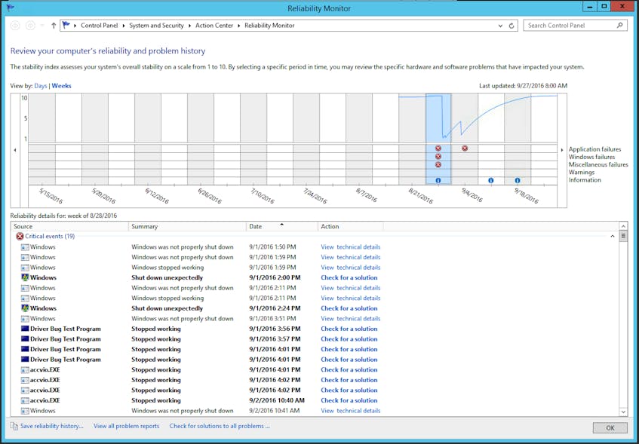Click the down arrow on the details scrollbar
This screenshot has height=444, width=639.
[x=622, y=412]
